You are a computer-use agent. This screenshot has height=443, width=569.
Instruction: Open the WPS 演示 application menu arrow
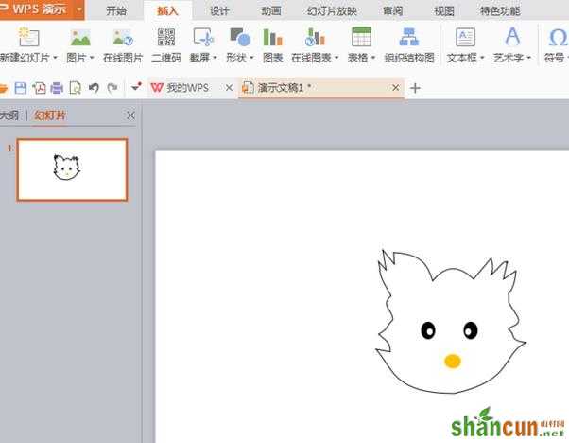point(78,9)
